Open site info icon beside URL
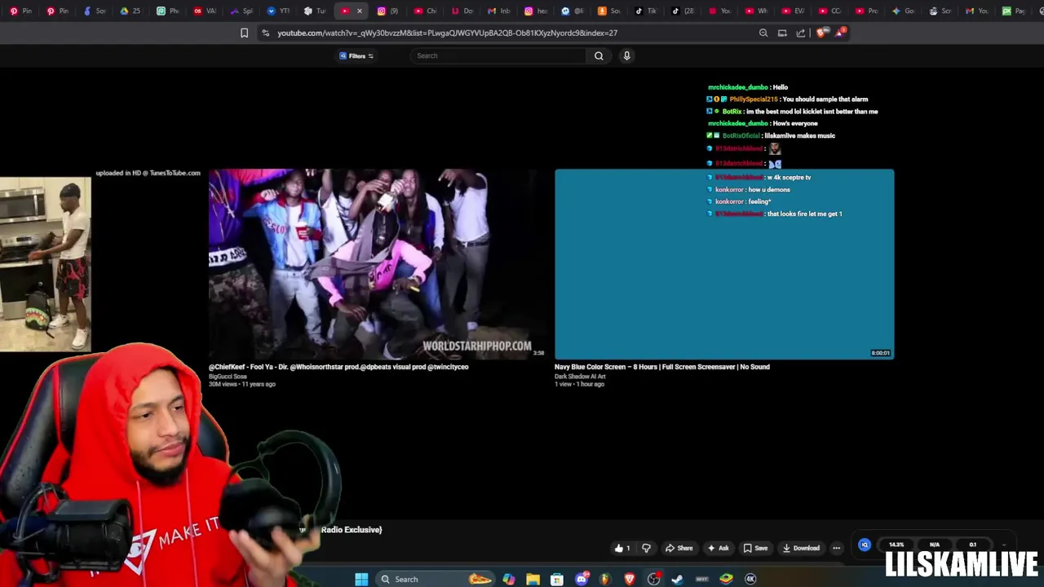 265,33
